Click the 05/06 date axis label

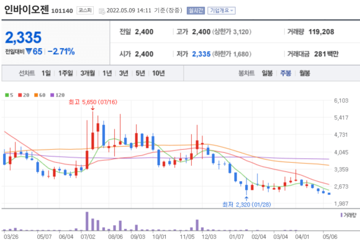point(330,236)
